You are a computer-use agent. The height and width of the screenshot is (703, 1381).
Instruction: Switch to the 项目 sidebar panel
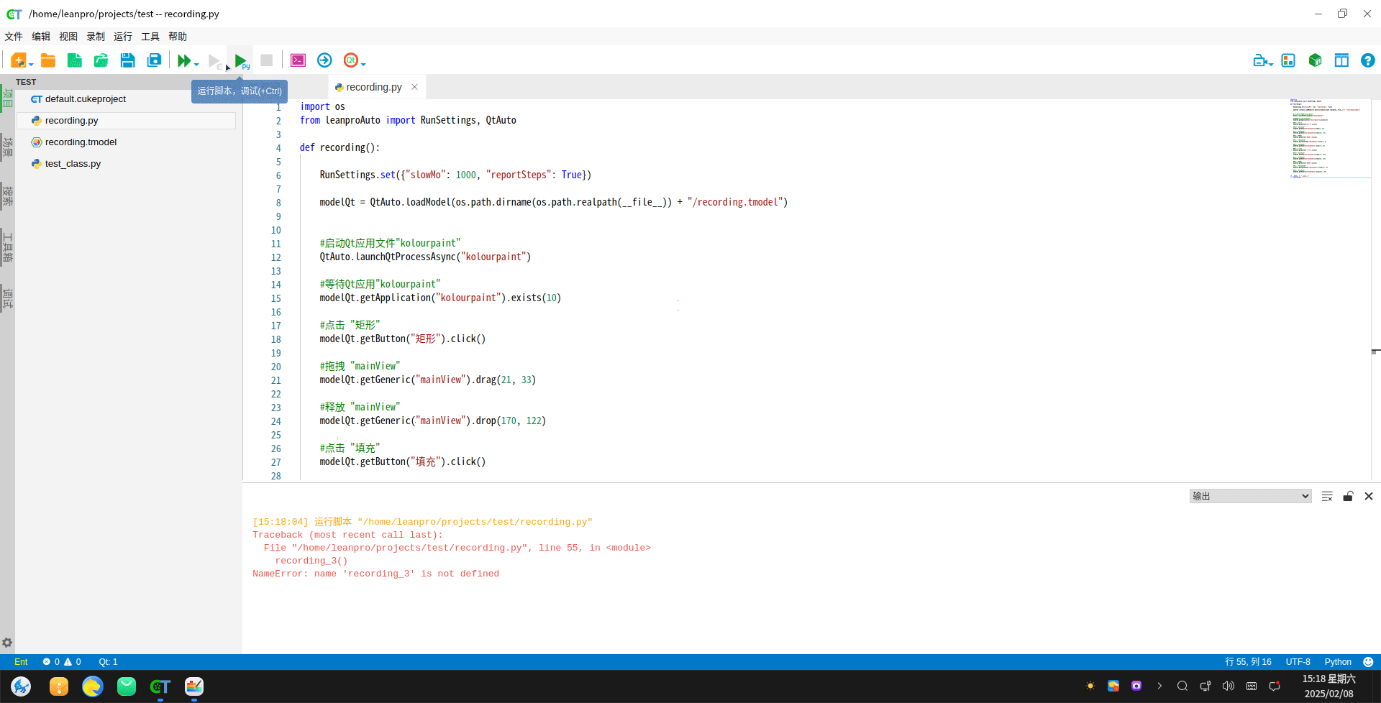click(x=7, y=98)
